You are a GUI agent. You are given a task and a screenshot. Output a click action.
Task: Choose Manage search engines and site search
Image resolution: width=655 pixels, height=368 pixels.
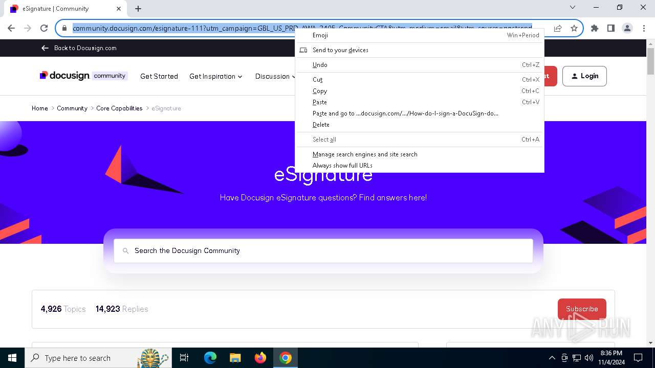point(420,154)
